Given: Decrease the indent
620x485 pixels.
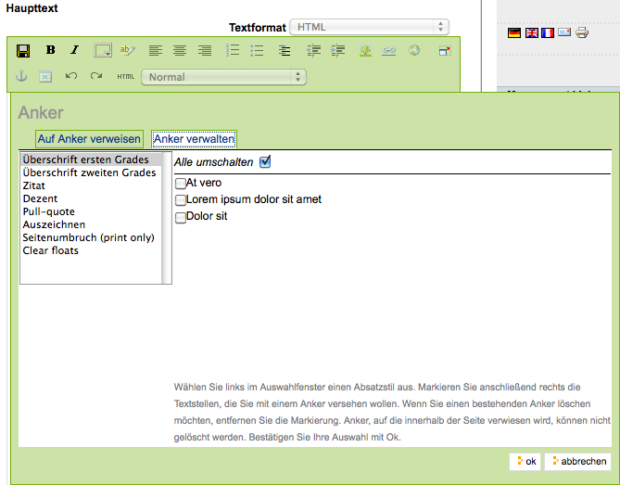Looking at the screenshot, I should click(x=313, y=50).
